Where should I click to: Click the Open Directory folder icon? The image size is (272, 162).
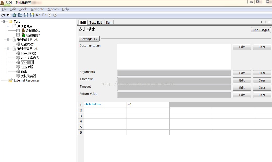coord(20,15)
